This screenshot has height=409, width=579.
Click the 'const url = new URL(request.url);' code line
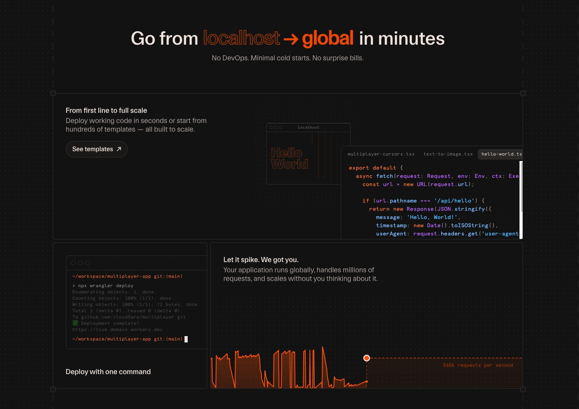418,184
